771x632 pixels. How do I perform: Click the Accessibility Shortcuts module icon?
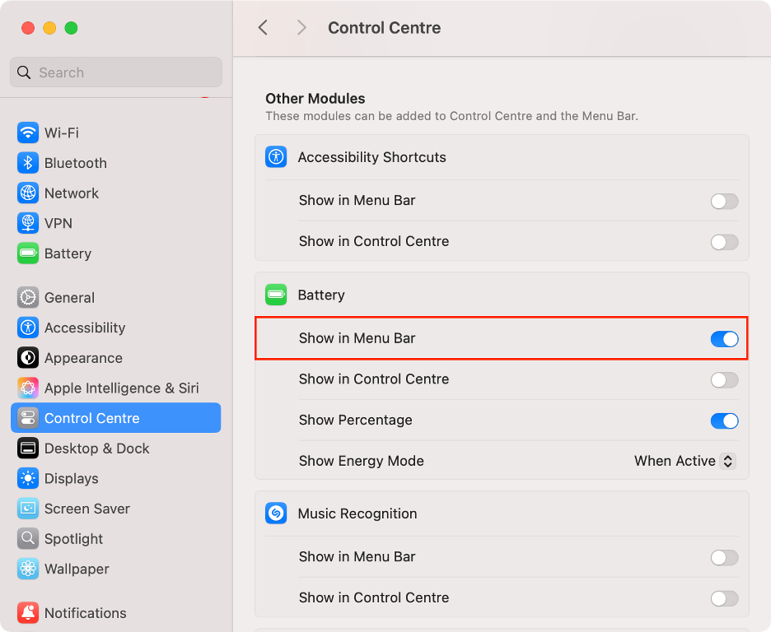pos(276,156)
